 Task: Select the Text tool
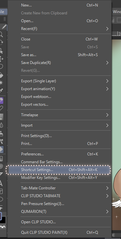(x=1, y=183)
